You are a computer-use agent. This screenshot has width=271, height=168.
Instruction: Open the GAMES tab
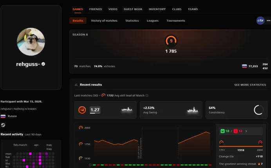coord(78,9)
